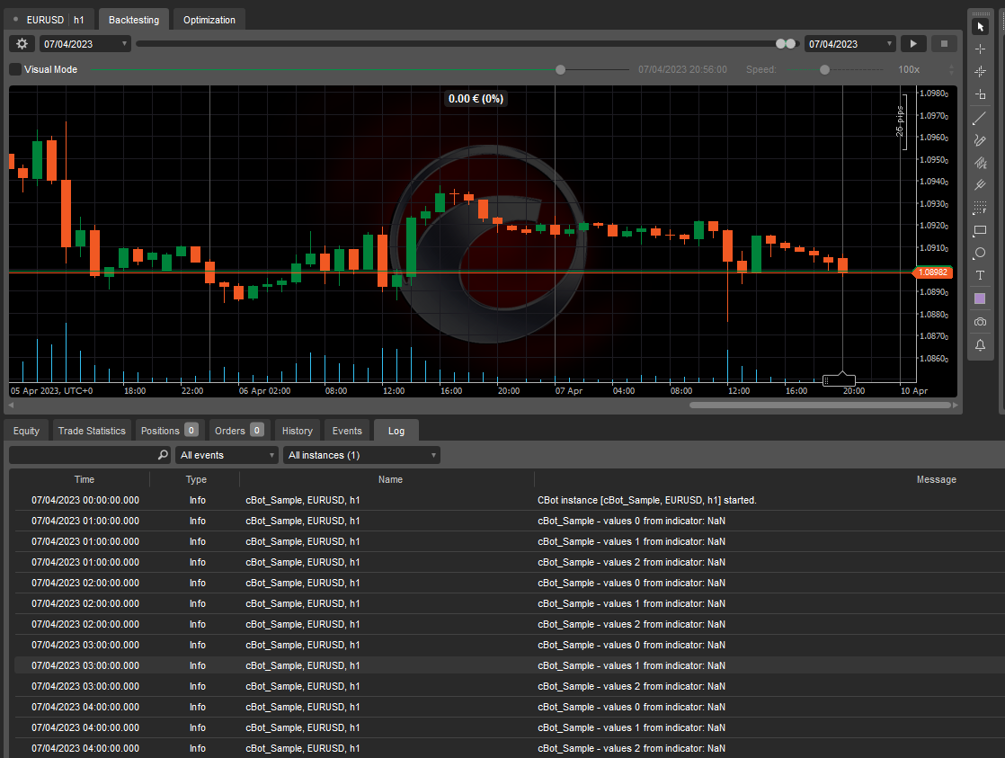Click the chart scroll left arrow
The image size is (1005, 758).
11,406
